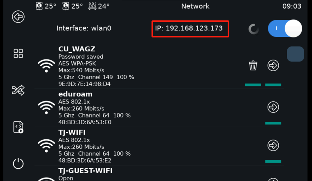
Task: Click the back arrow icon
Action: 18,17
